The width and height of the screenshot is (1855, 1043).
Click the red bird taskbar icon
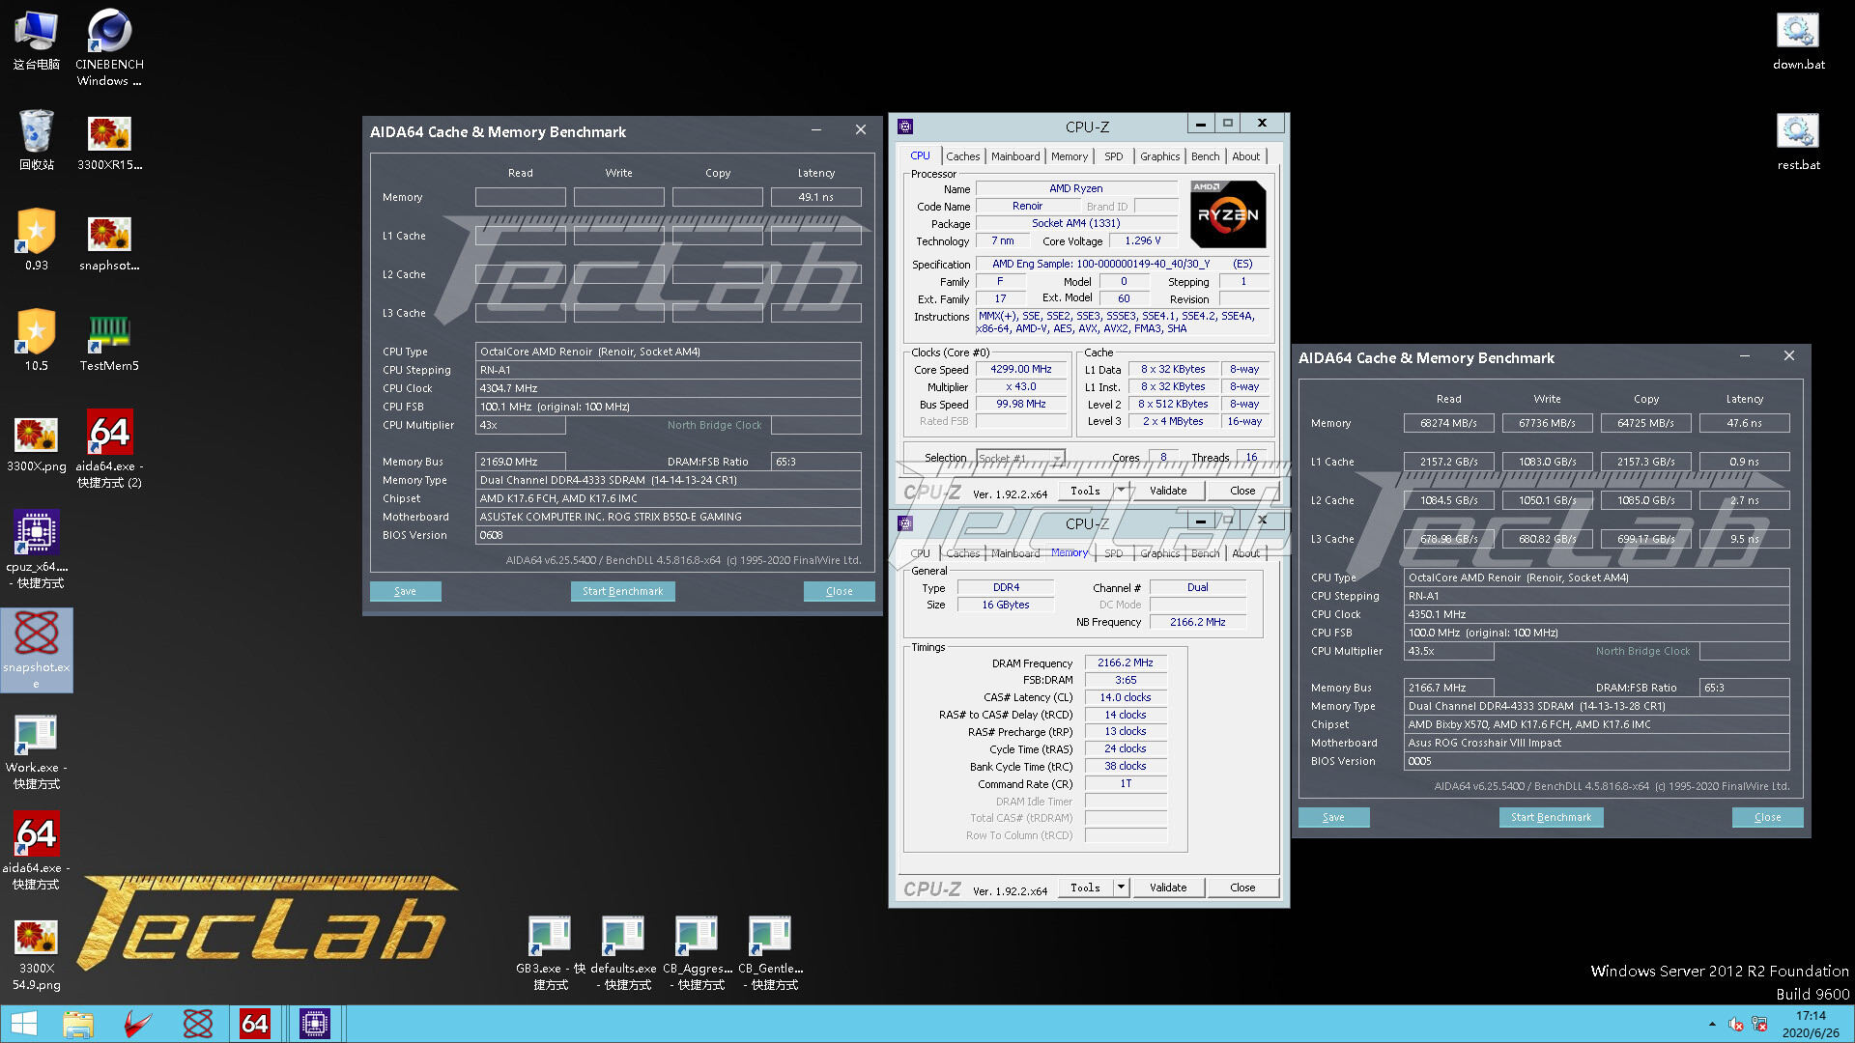tap(137, 1024)
